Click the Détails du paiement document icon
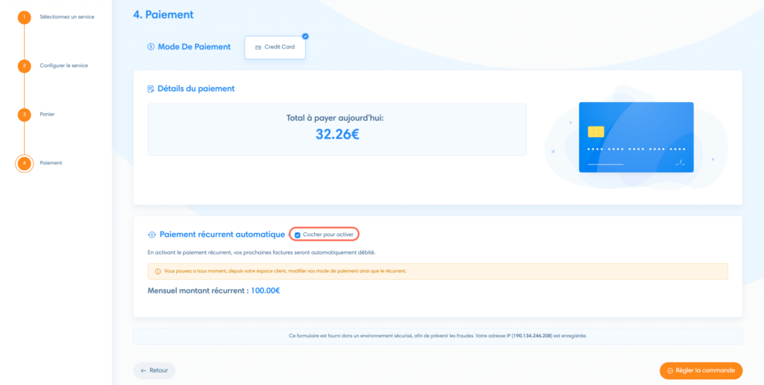Screen dimensions: 764x385 coord(151,89)
